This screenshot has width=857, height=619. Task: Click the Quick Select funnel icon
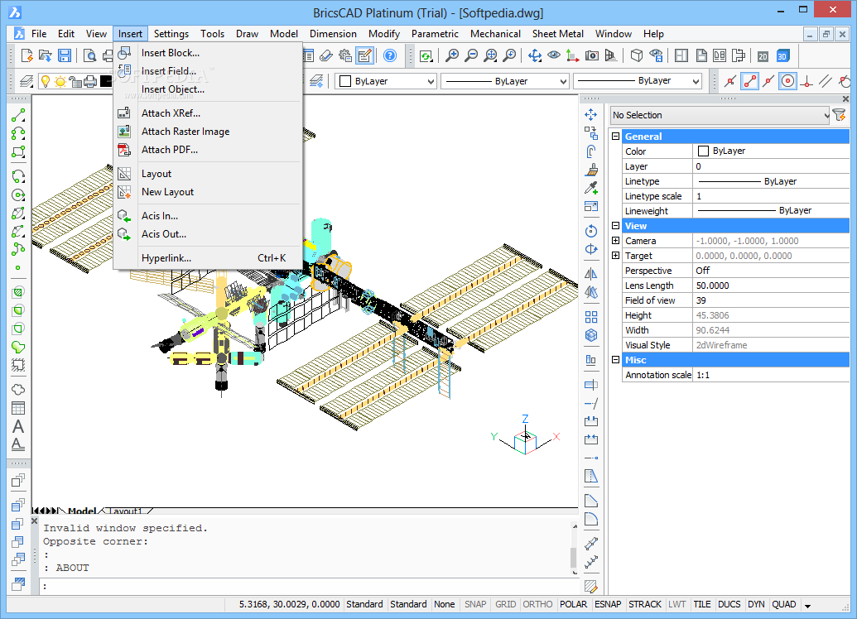839,115
